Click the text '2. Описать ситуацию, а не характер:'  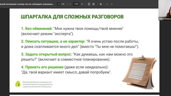click(53, 41)
